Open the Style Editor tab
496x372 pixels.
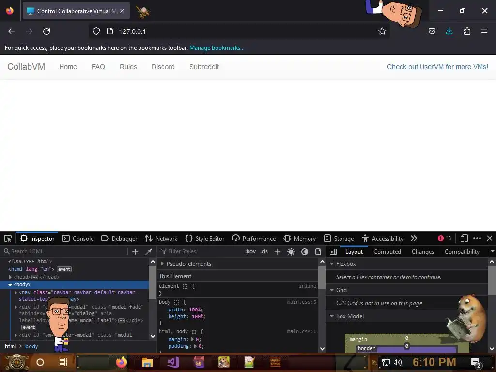(x=205, y=238)
